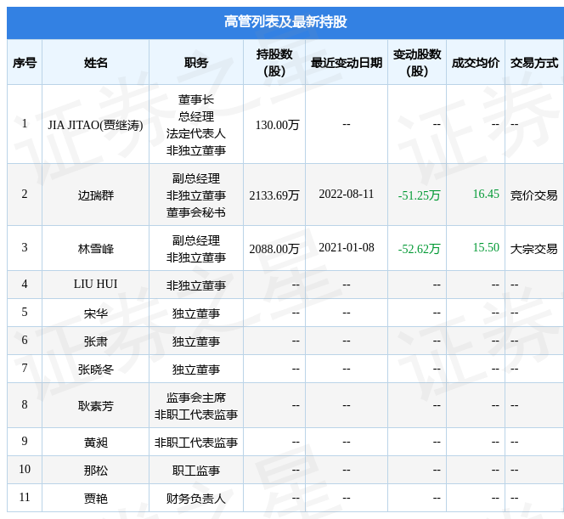Click the 大宗交易 trade method cell
The image size is (564, 519).
pyautogui.click(x=534, y=249)
